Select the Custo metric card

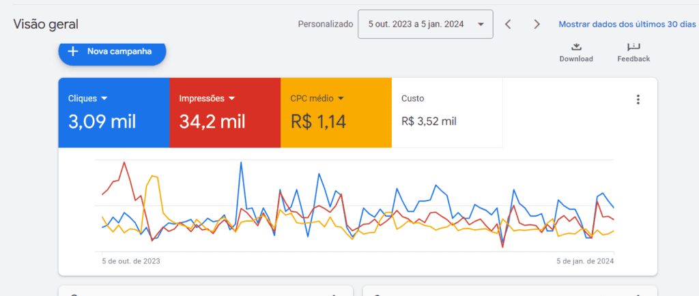tap(447, 113)
